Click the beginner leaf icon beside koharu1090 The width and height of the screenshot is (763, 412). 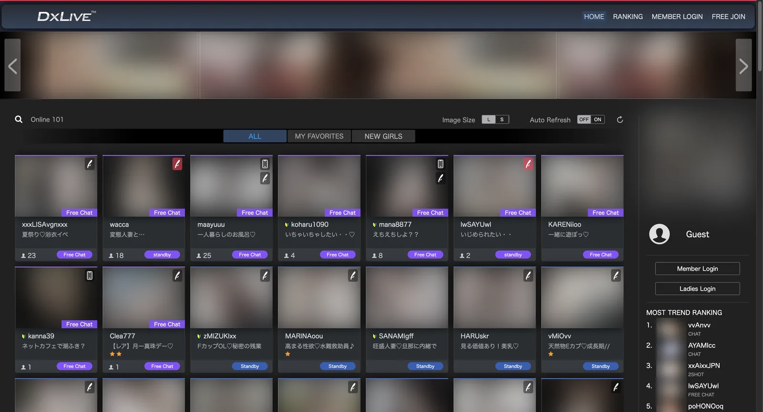coord(287,224)
